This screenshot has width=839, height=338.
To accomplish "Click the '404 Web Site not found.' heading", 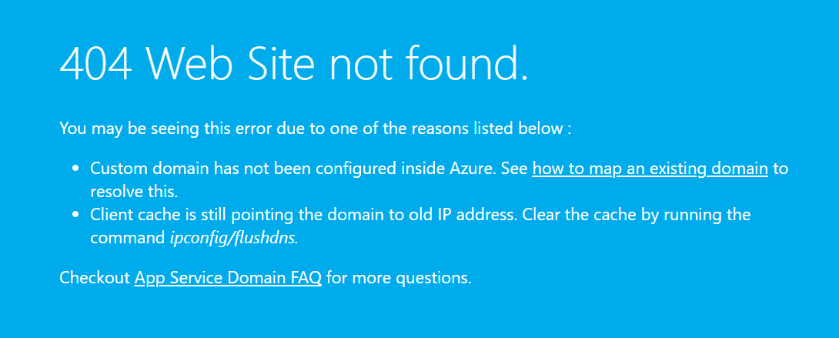I will point(294,62).
